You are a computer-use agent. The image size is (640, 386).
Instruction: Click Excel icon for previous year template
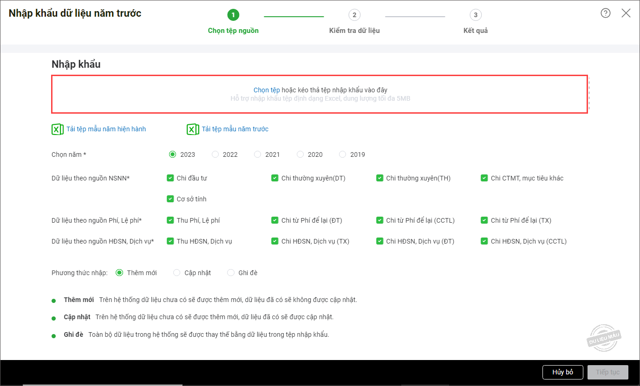coord(192,129)
